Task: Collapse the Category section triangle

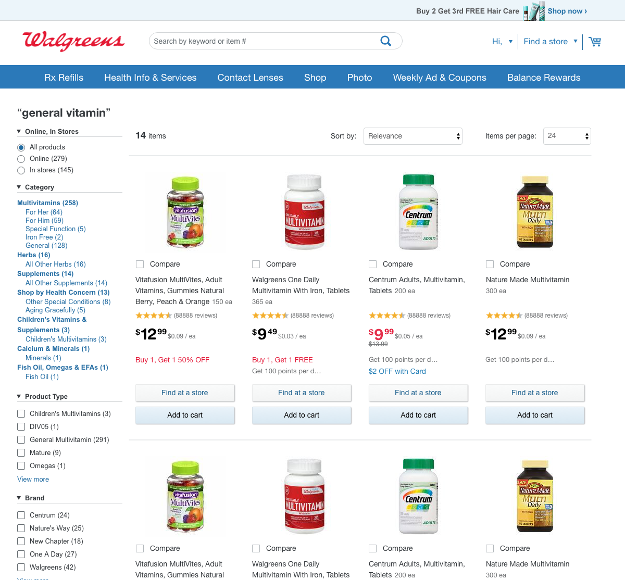Action: (x=19, y=187)
